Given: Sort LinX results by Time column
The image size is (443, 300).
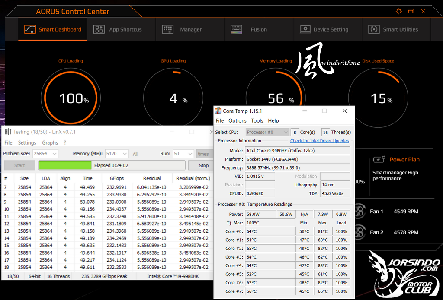Looking at the screenshot, I should (x=87, y=178).
